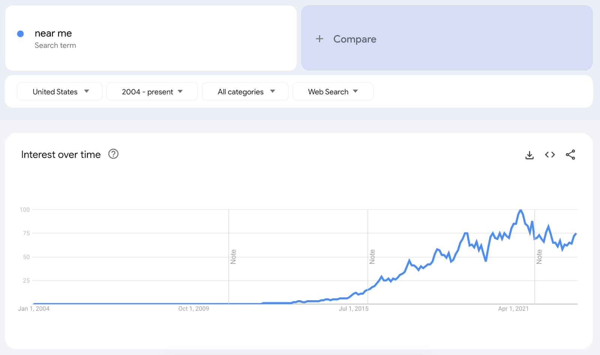Click the blue dot next to near me
Screen dimensions: 600x355
(21, 34)
